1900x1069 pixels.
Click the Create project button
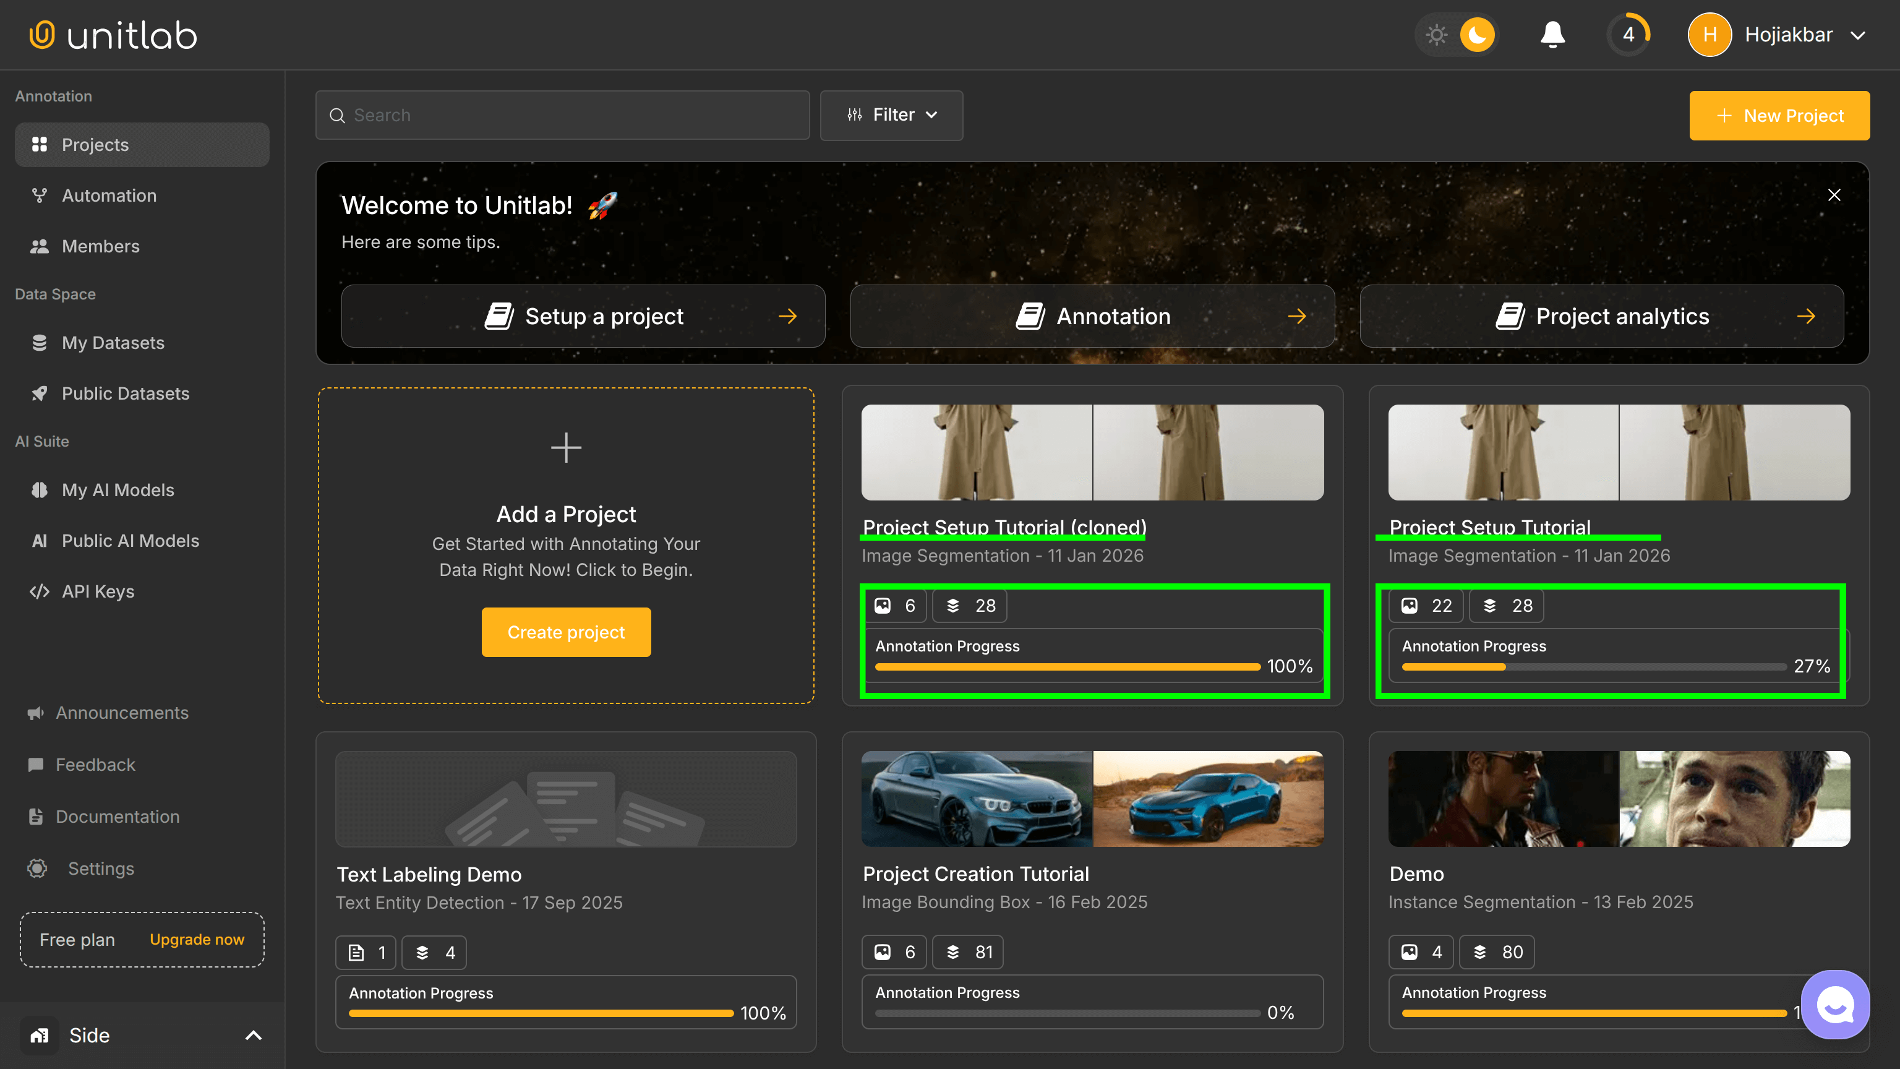coord(566,632)
